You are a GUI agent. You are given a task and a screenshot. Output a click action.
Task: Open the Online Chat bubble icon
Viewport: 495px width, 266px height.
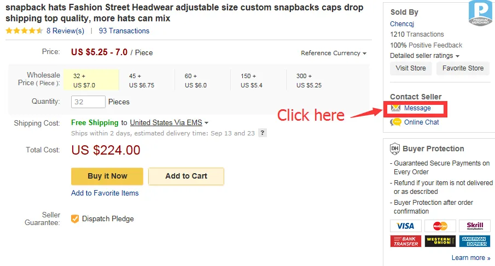coord(395,122)
